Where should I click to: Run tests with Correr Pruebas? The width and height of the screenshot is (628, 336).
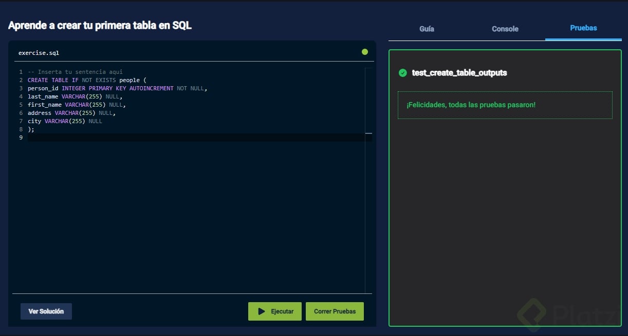tap(335, 311)
